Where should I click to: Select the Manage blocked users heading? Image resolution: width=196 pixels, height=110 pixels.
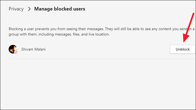click(x=60, y=9)
